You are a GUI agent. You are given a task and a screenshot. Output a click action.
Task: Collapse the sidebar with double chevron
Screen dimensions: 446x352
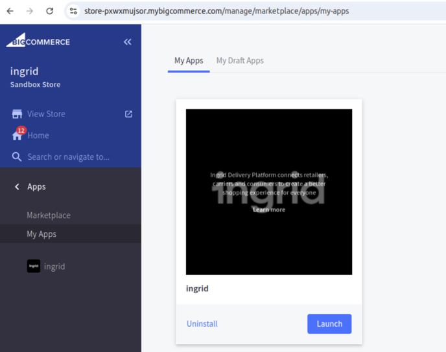128,42
